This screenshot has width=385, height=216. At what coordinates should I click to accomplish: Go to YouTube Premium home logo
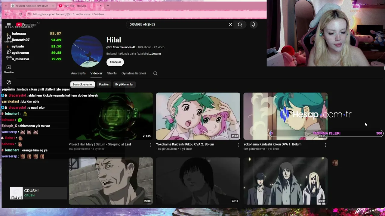point(26,25)
